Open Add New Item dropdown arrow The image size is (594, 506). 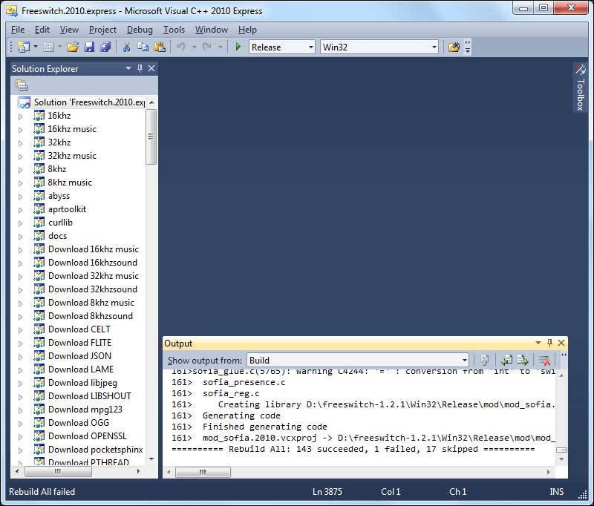click(x=60, y=47)
